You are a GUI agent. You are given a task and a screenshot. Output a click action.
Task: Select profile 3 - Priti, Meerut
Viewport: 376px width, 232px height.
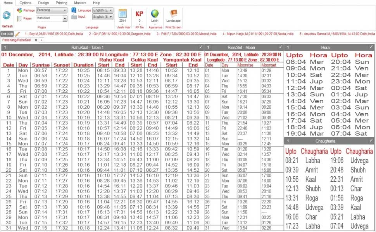coord(186,34)
